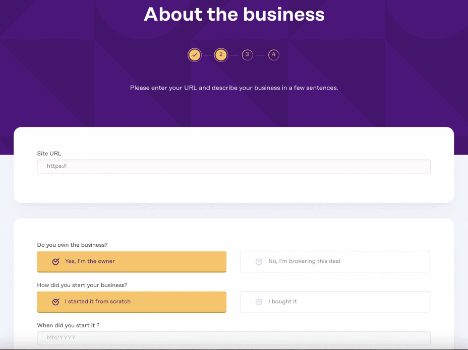
Task: Click the checkmark icon inside "I started it from scratch"
Action: click(55, 302)
